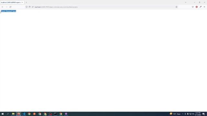Screen dimensions: 207x116
Task: Expand the list all tabs dropdown
Action: pyautogui.click(x=186, y=2)
